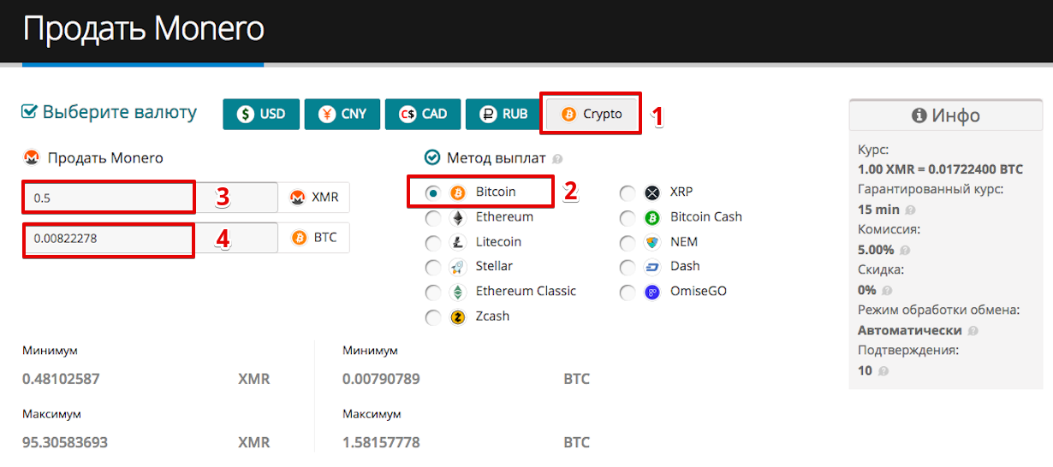1053x467 pixels.
Task: Select the XRP radio button
Action: point(628,193)
